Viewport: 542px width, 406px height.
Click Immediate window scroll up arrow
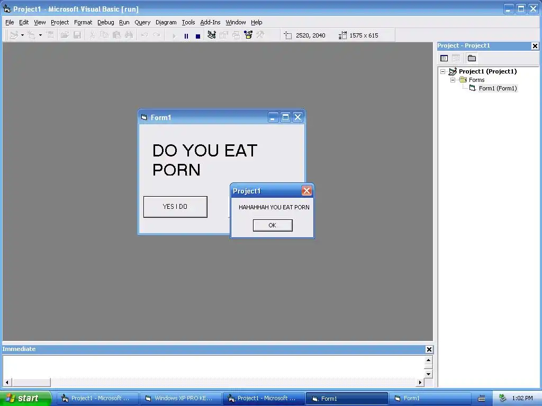coord(428,360)
